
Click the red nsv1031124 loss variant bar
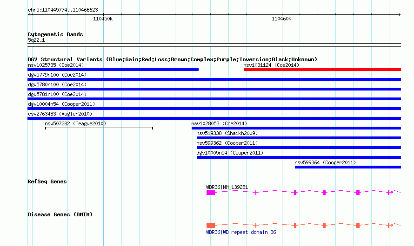tap(322, 70)
